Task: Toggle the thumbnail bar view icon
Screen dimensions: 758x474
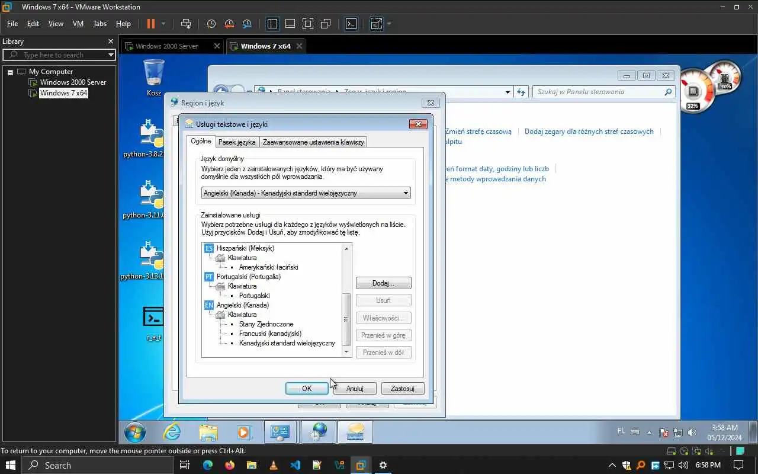Action: coord(290,24)
